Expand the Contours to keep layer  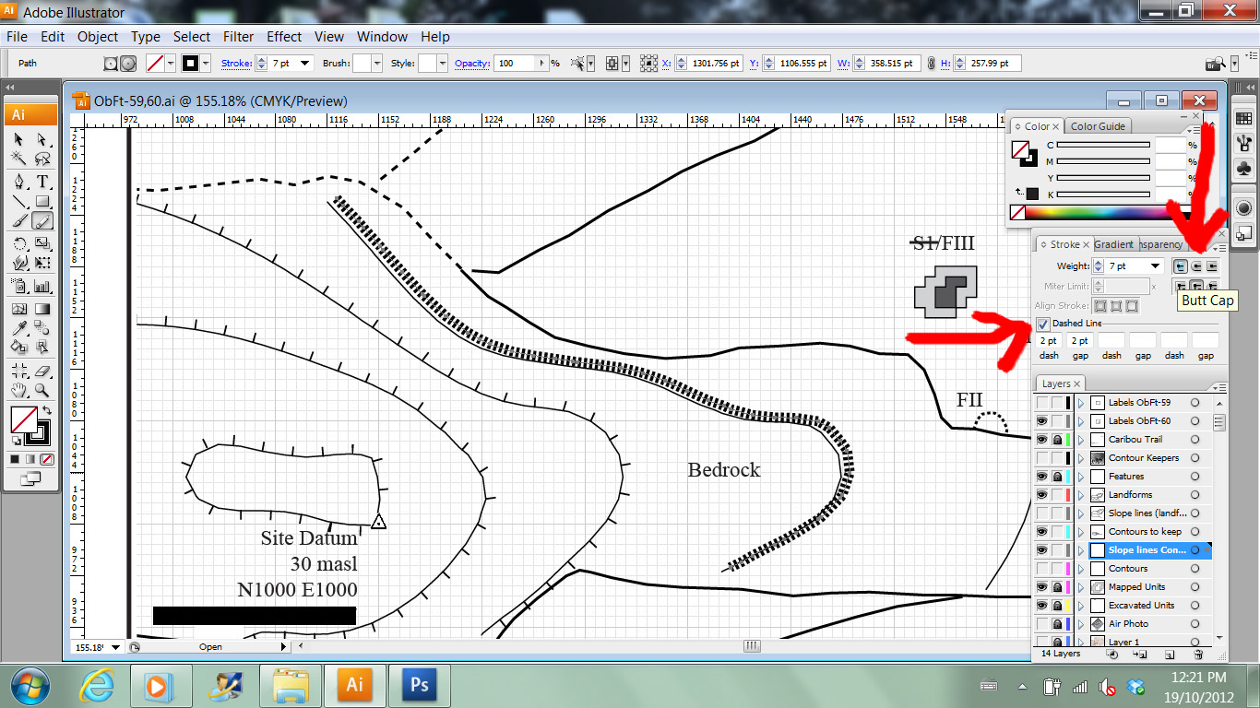(x=1081, y=532)
